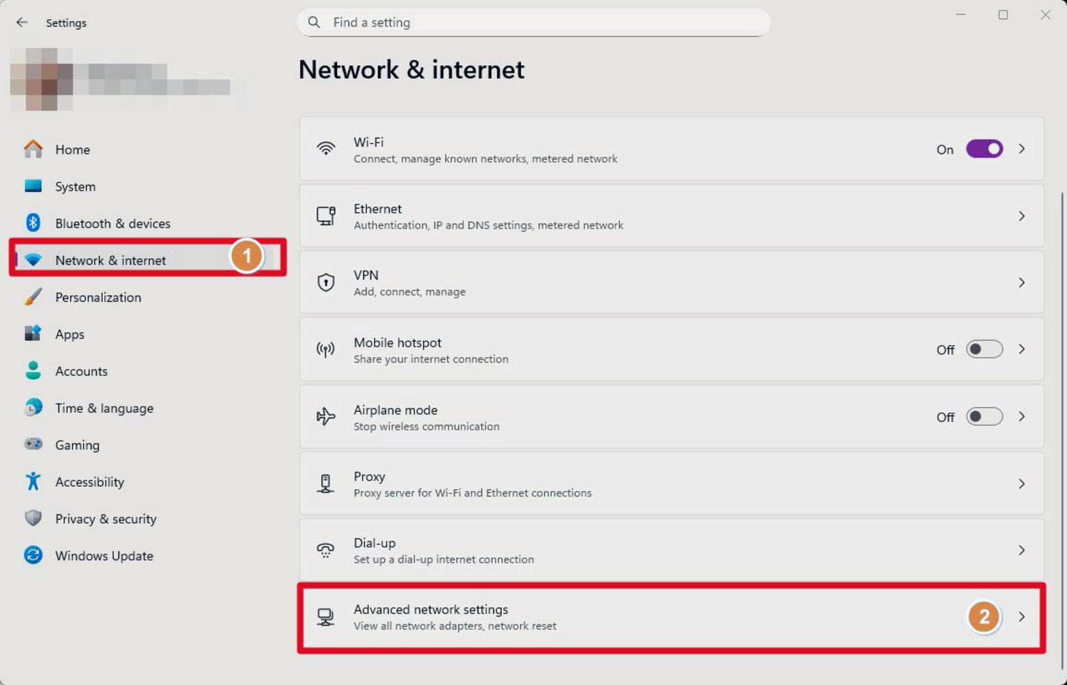Open Windows Update settings

(x=104, y=556)
